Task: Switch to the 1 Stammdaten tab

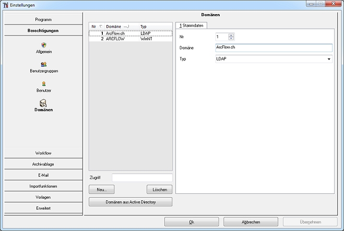Action: [x=191, y=26]
